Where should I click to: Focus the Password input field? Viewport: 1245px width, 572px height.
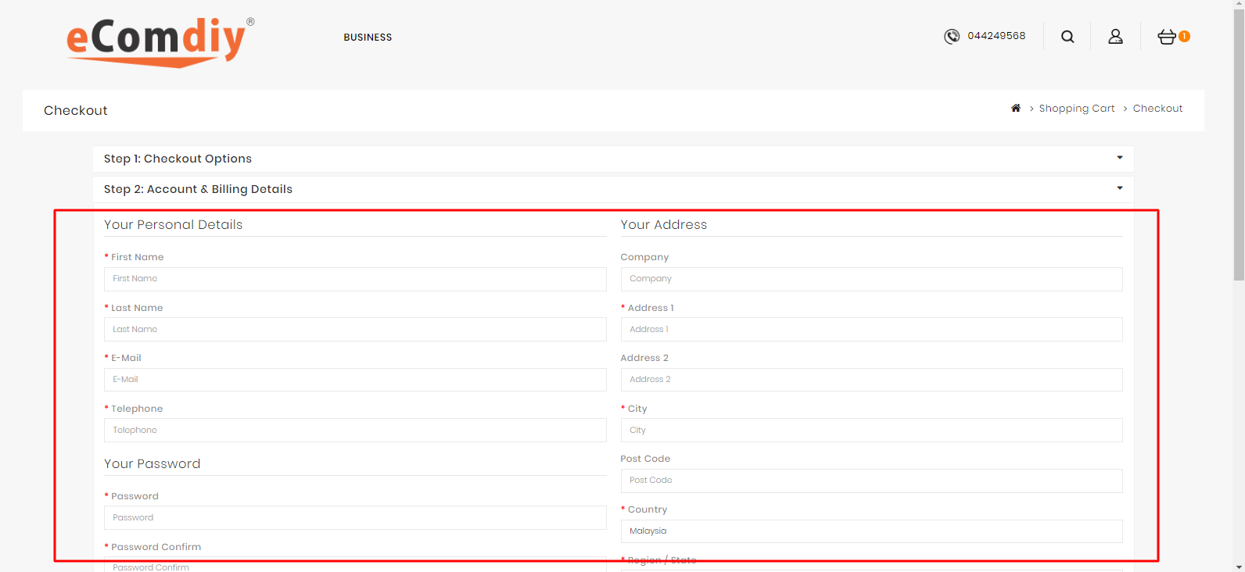point(355,518)
